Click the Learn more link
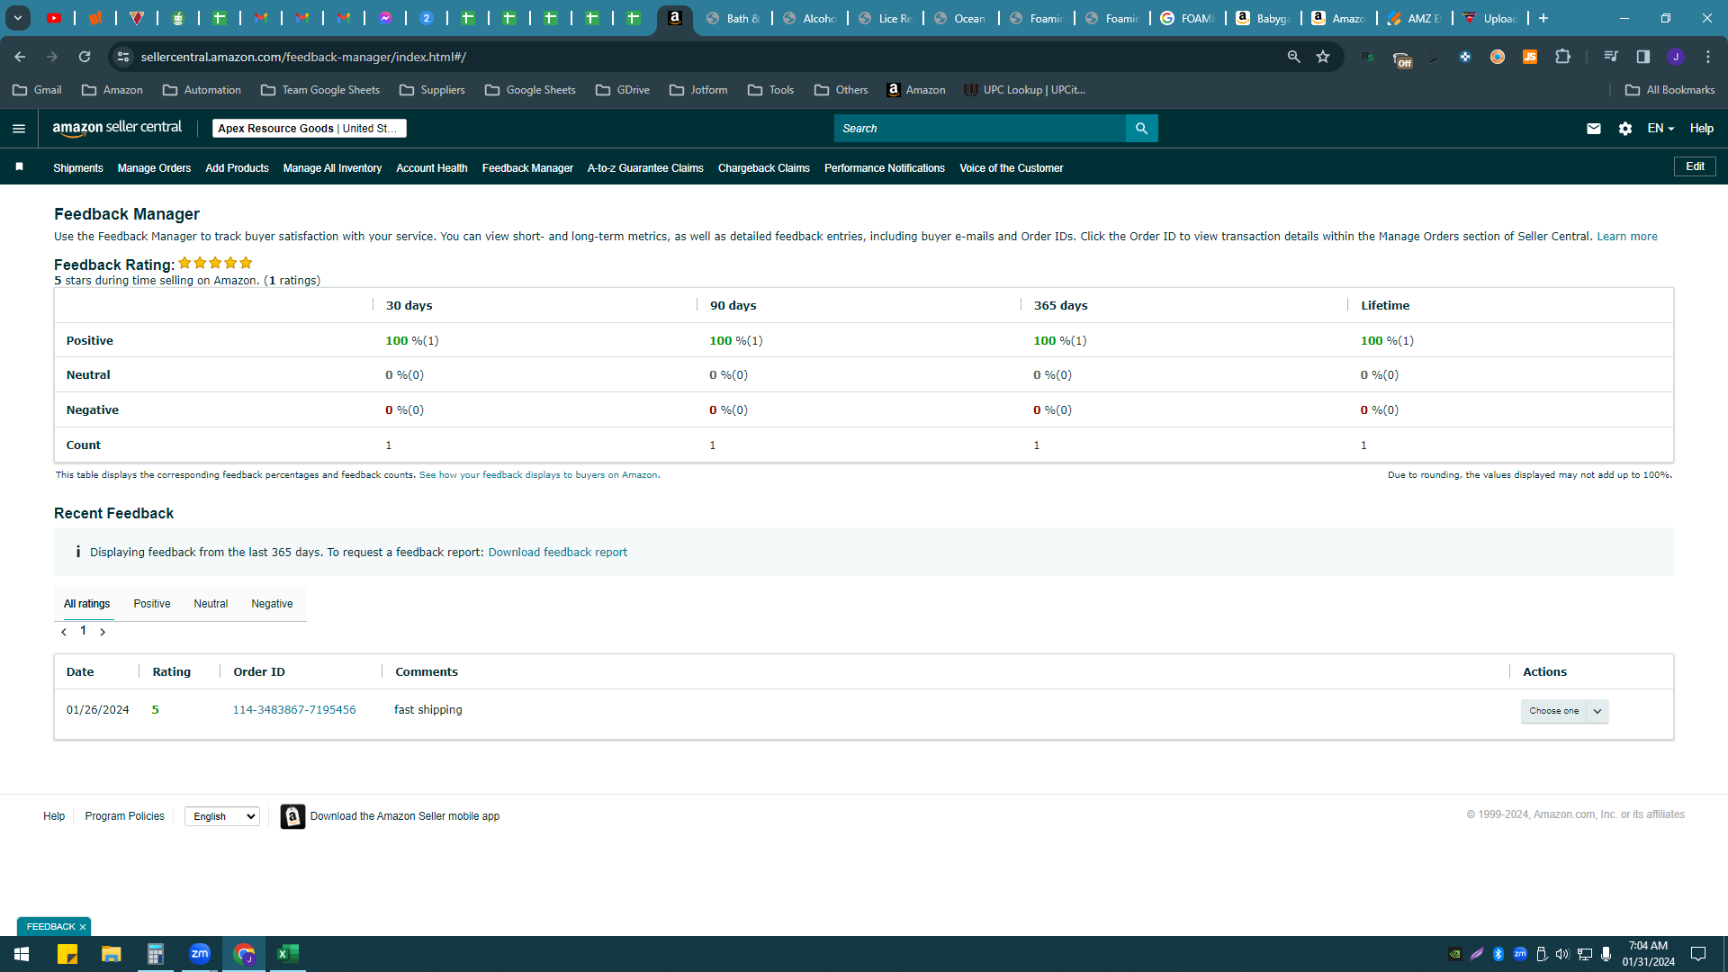 tap(1627, 237)
